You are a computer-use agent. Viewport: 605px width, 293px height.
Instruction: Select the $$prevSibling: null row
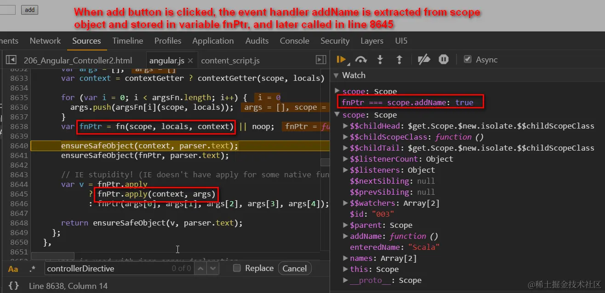click(392, 192)
